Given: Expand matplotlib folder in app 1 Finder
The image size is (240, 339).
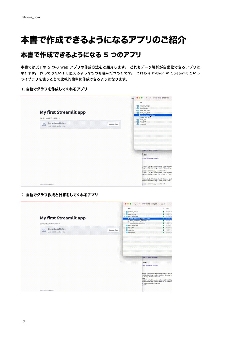Looking at the screenshot, I should (136, 124).
